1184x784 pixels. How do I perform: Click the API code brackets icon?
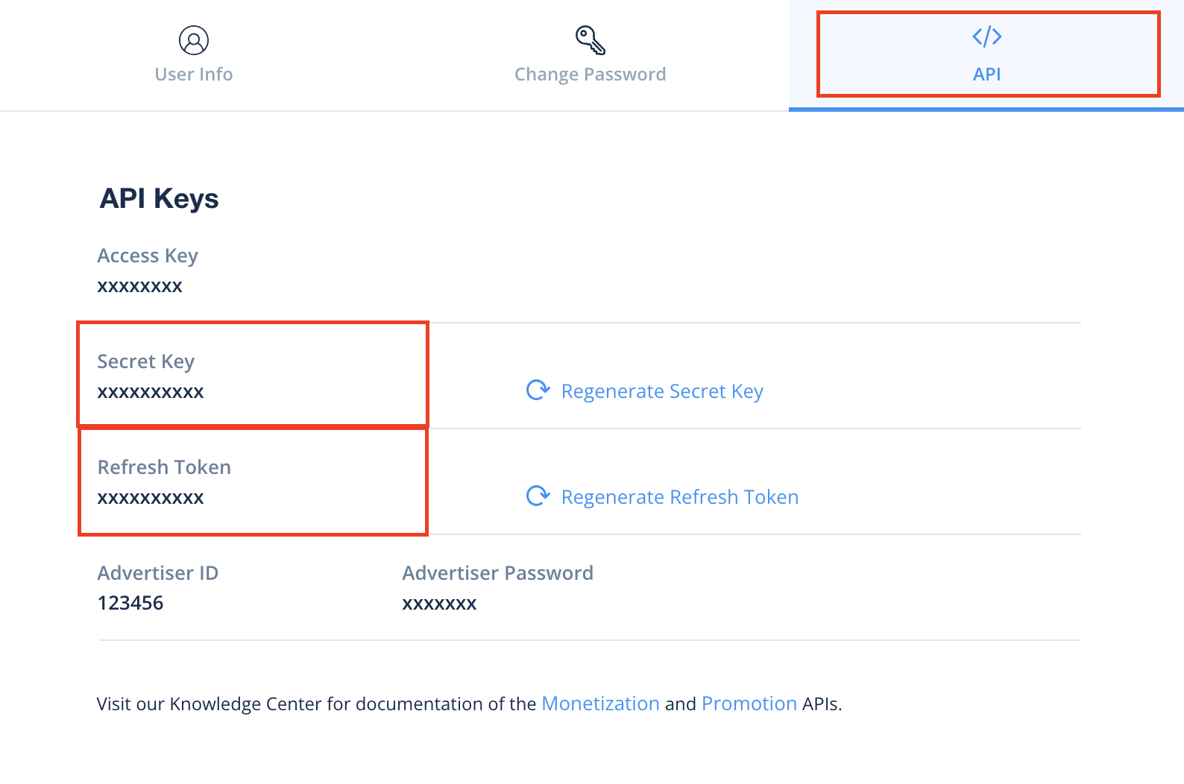[986, 37]
